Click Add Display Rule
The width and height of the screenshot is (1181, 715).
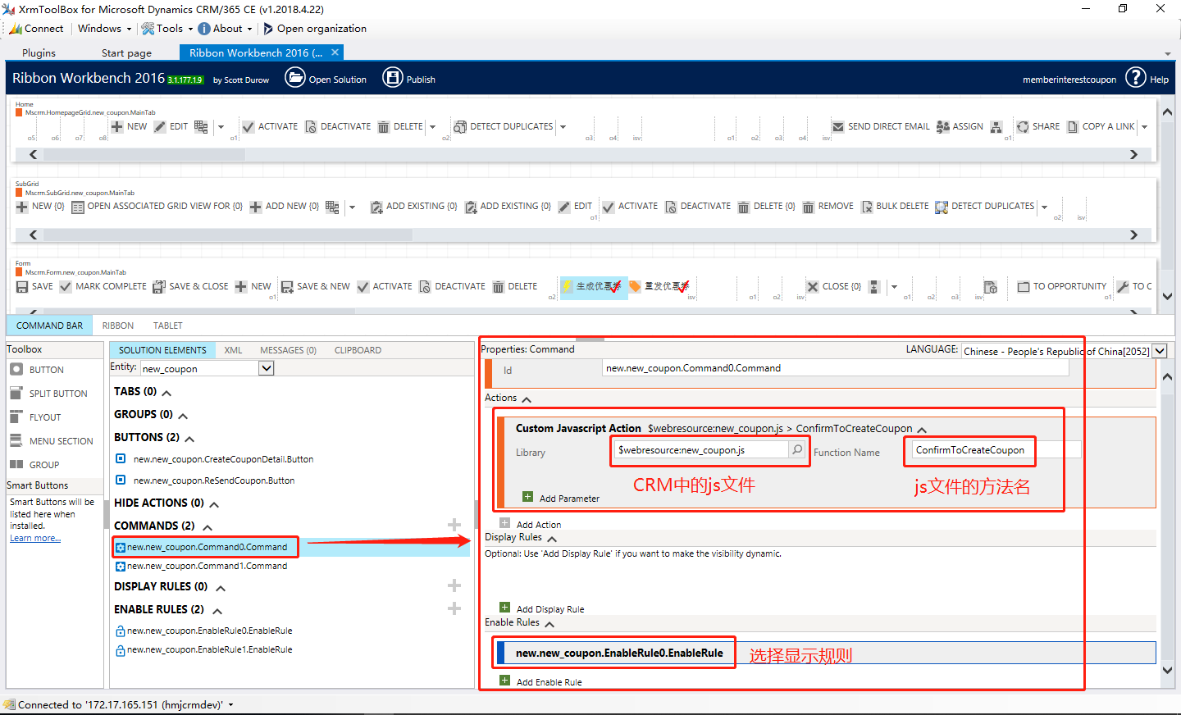(542, 608)
